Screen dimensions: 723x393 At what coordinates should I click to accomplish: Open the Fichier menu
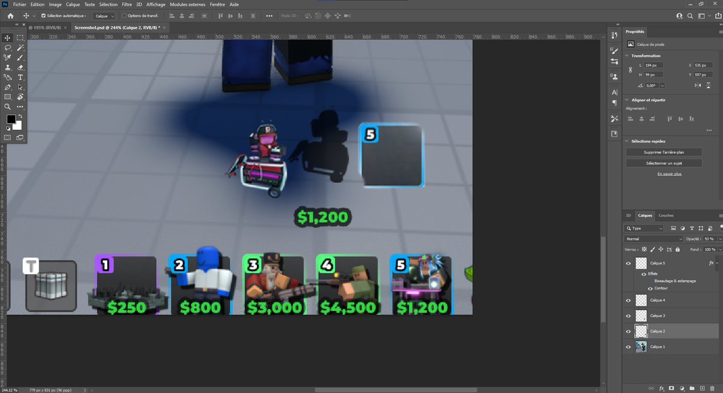click(19, 5)
